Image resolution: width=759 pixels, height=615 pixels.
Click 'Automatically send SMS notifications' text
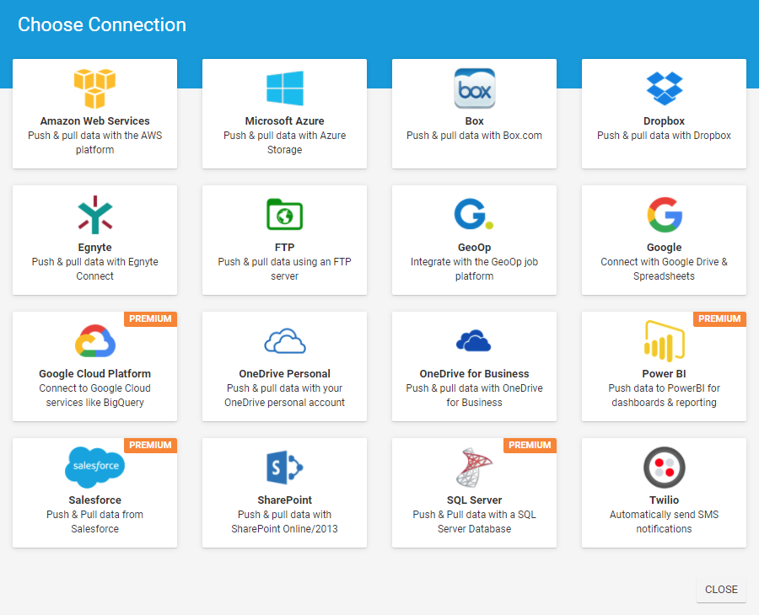pos(665,521)
